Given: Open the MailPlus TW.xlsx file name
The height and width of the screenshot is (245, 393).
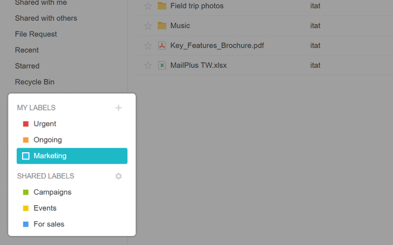Looking at the screenshot, I should click(198, 65).
